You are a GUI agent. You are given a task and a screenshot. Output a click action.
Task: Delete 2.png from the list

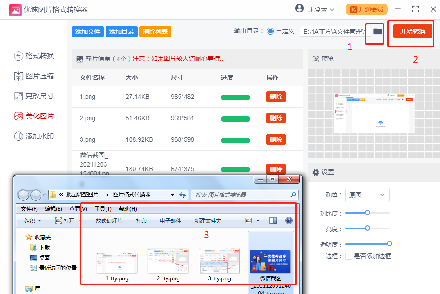point(276,118)
